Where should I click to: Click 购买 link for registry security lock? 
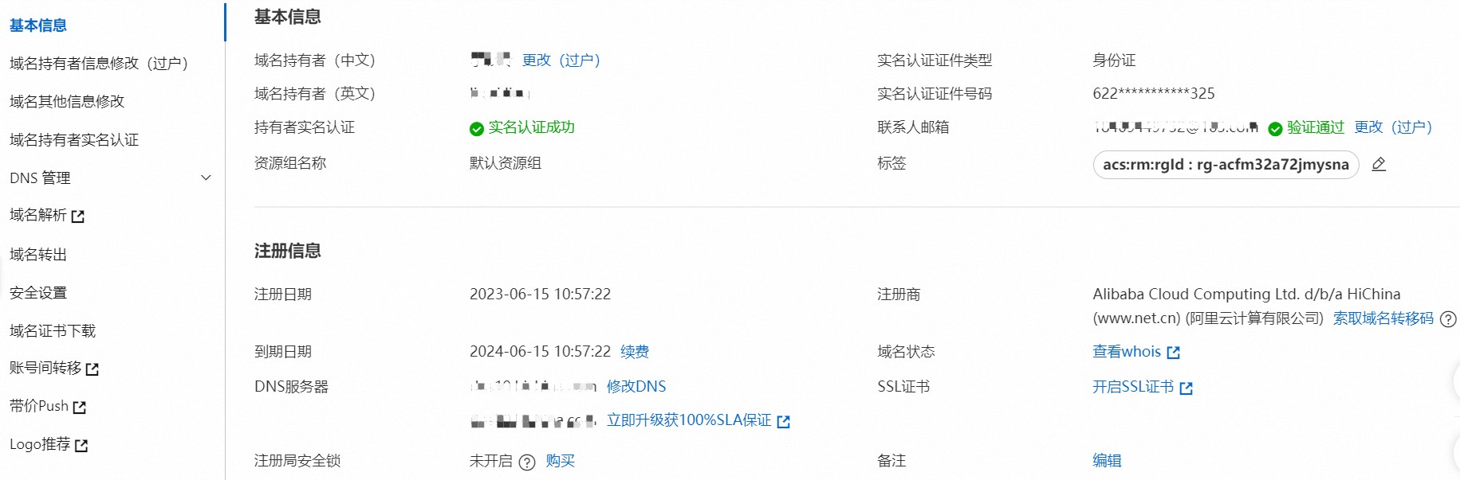(561, 461)
